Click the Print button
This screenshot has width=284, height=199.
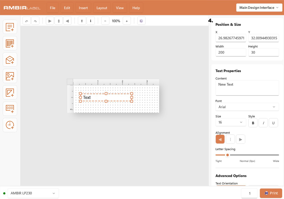coord(271,193)
